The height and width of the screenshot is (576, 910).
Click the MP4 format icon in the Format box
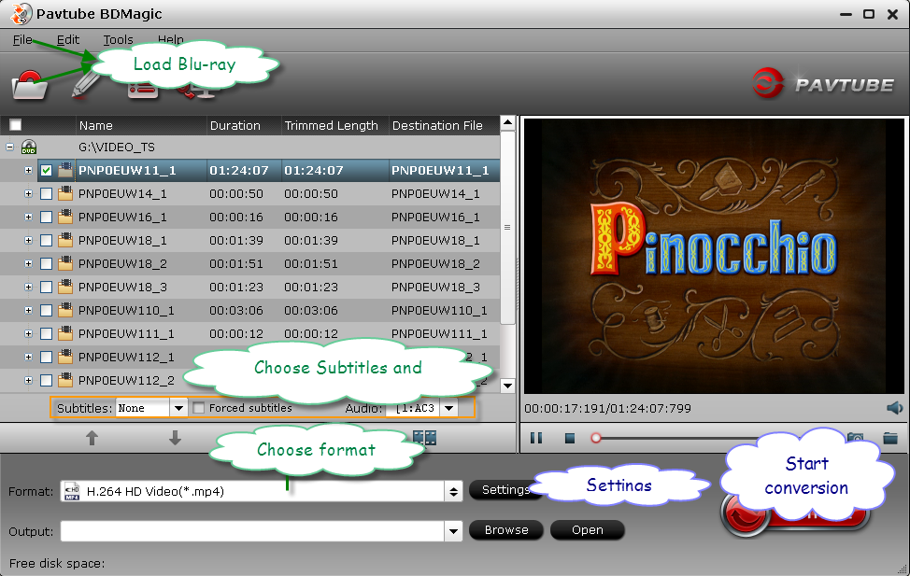[x=72, y=491]
